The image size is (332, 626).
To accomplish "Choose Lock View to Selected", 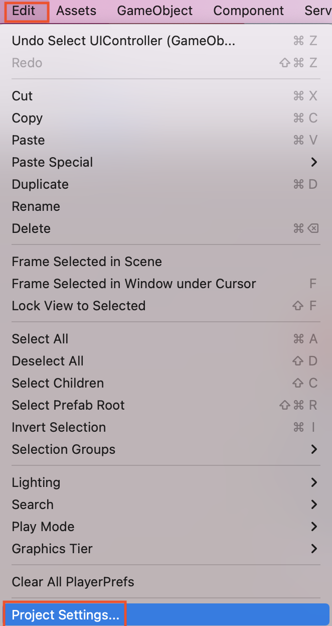I will click(78, 306).
